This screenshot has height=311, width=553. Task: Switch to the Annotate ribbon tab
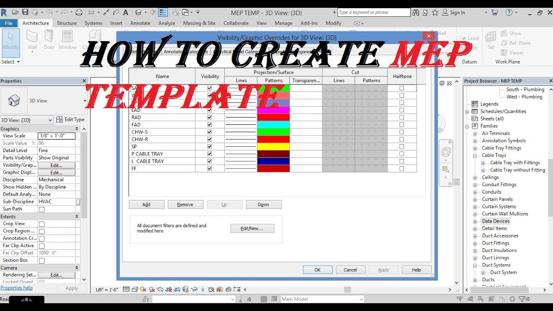tap(140, 23)
